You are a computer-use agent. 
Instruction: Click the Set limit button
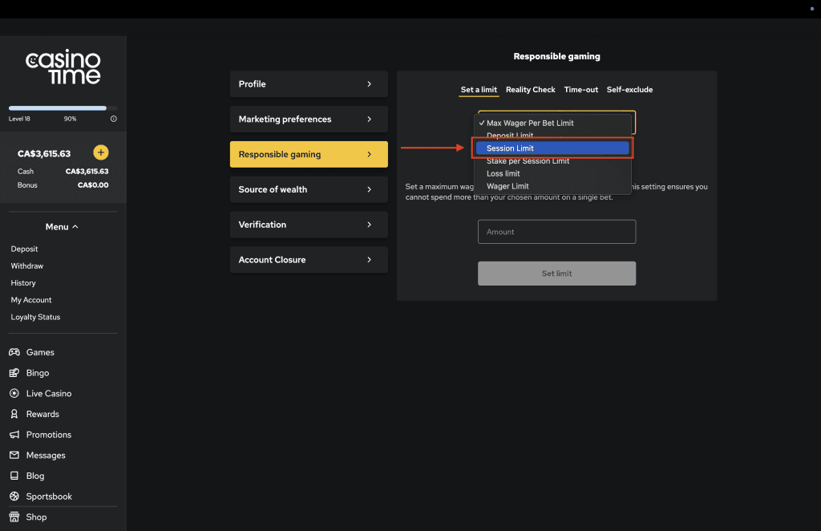tap(556, 274)
